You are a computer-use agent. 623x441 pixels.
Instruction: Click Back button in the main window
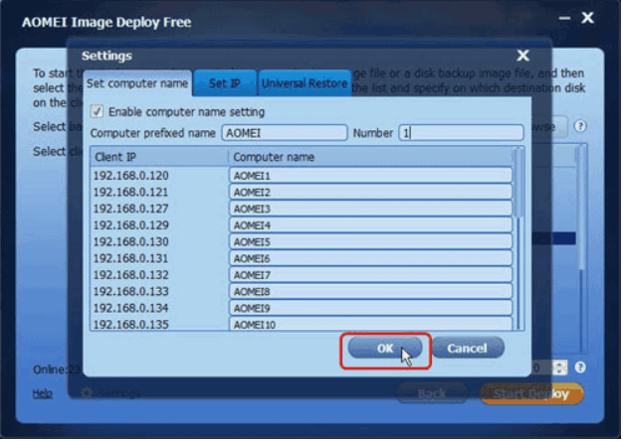pos(432,393)
